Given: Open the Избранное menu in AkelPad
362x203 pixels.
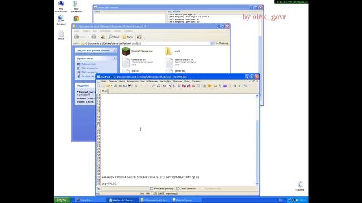Looking at the screenshot, I should 152,81.
